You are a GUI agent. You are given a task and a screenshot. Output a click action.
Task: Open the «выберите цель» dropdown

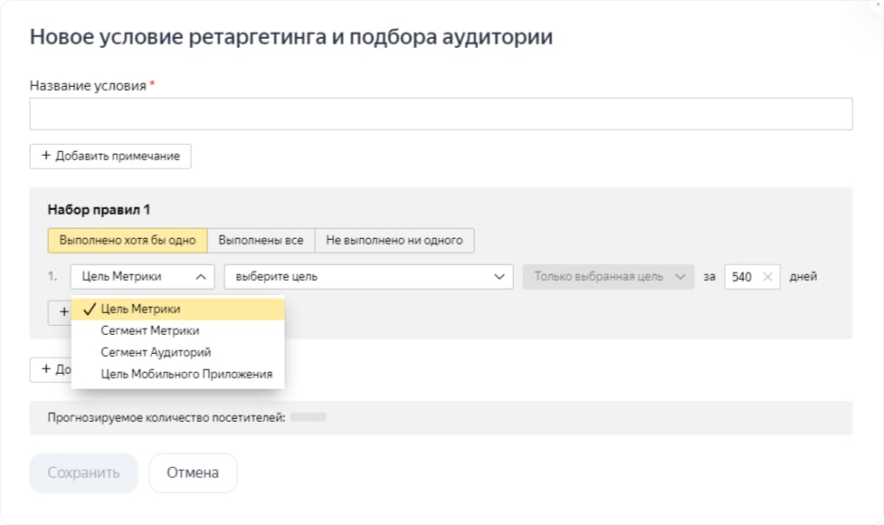pyautogui.click(x=362, y=276)
